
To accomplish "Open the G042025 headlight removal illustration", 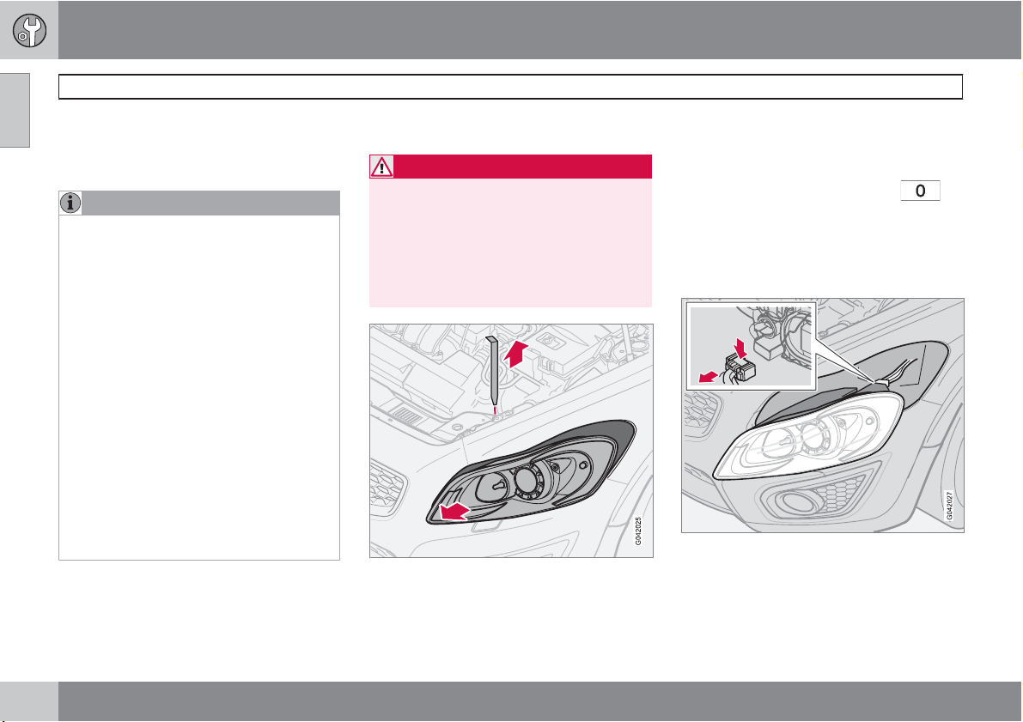I will (511, 441).
